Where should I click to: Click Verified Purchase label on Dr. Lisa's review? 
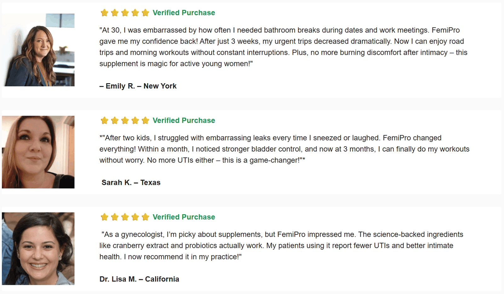pos(184,217)
